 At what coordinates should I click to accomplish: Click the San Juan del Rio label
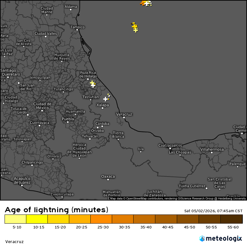point(27,87)
